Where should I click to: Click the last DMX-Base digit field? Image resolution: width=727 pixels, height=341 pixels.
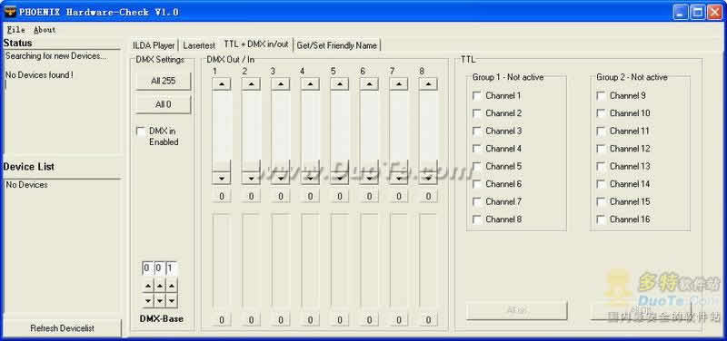pyautogui.click(x=172, y=268)
